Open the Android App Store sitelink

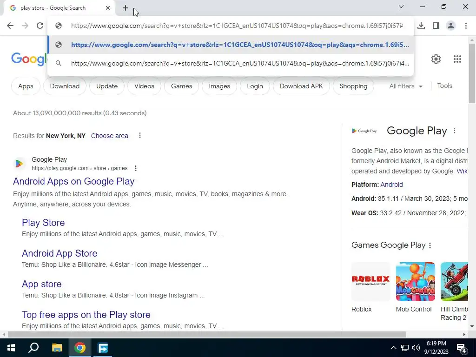pos(59,253)
